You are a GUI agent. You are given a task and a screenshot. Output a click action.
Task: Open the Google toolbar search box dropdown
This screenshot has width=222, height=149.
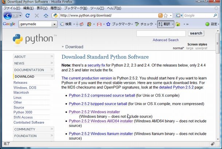pyautogui.click(x=55, y=24)
